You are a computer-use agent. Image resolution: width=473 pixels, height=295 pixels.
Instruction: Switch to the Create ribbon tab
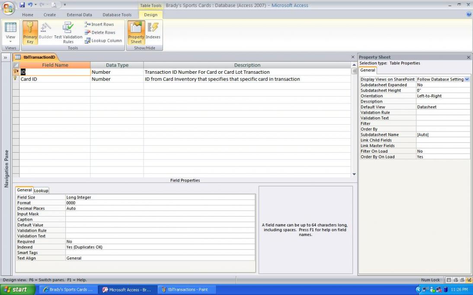[x=50, y=15]
